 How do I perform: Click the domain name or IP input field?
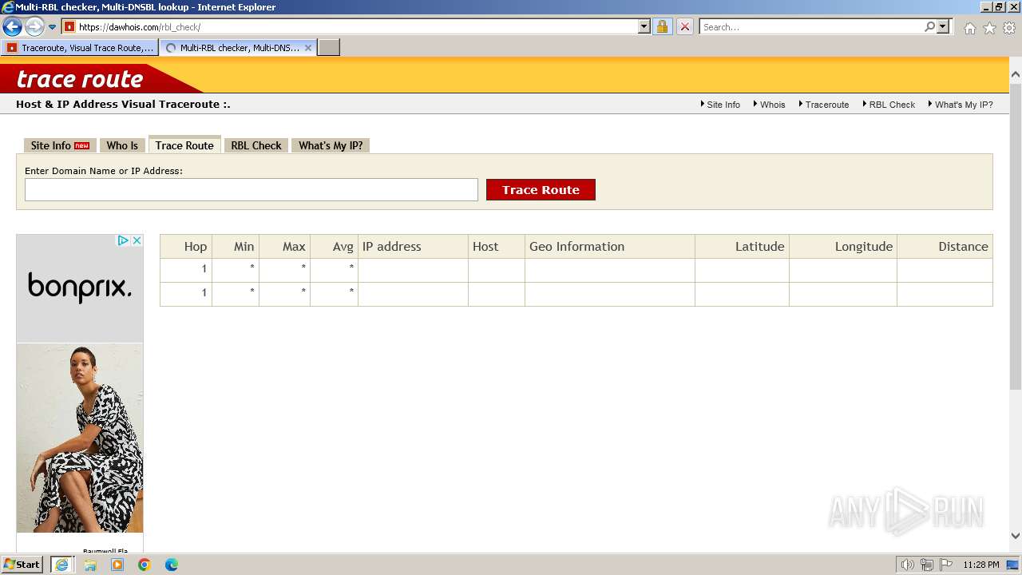[x=252, y=190]
